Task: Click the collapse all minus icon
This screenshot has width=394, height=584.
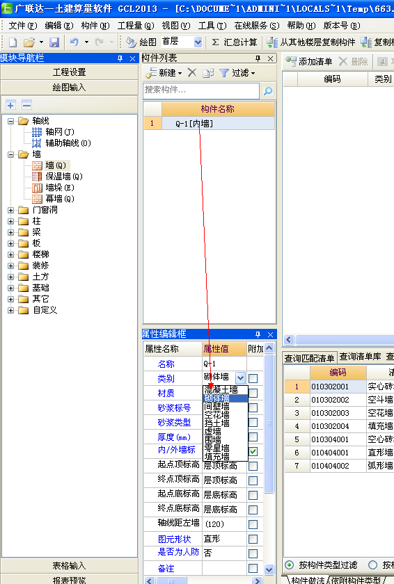Action: point(26,105)
